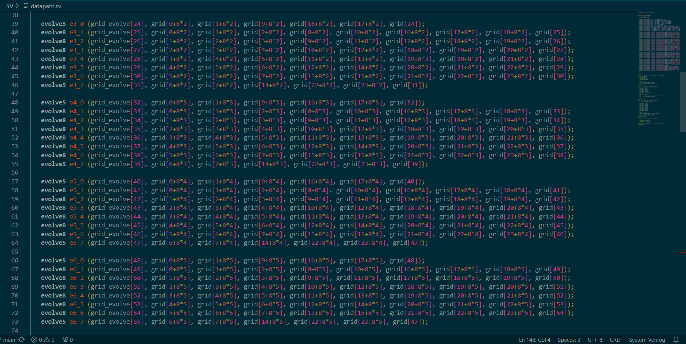686x344 pixels.
Task: Click line number 57 in the gutter
Action: [x=15, y=181]
